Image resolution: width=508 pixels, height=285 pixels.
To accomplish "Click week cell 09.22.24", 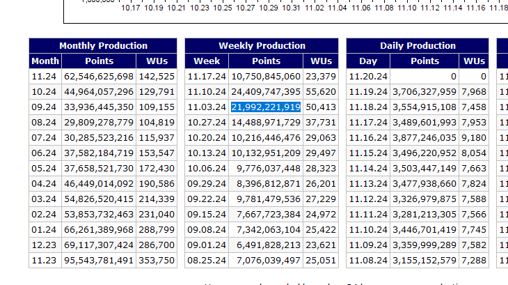I will 207,199.
